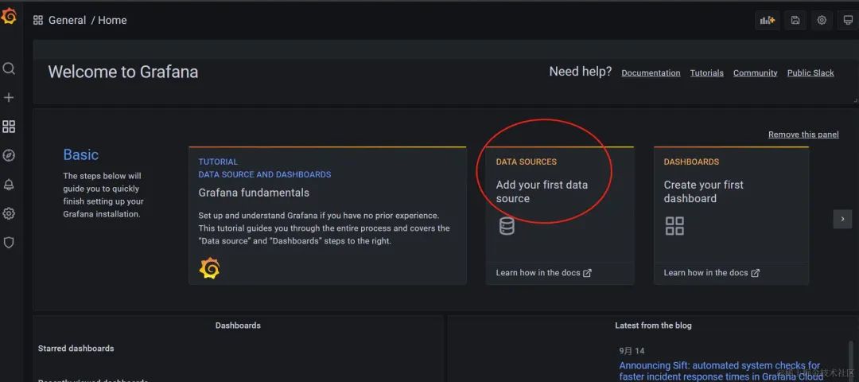Open the Grafana fundamentals tutorial card

pyautogui.click(x=328, y=216)
